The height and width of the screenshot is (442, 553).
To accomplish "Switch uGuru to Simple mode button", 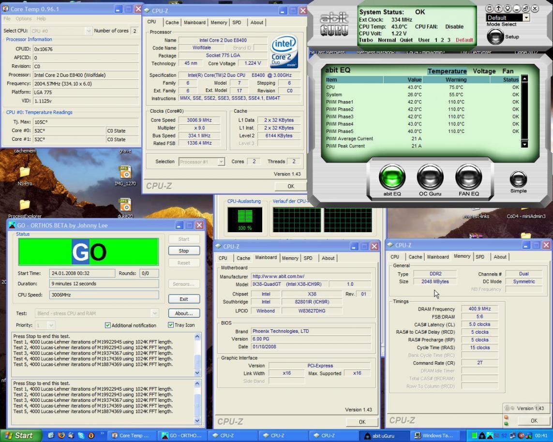I will point(518,179).
